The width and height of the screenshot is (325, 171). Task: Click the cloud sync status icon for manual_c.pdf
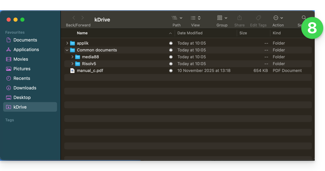(x=171, y=71)
